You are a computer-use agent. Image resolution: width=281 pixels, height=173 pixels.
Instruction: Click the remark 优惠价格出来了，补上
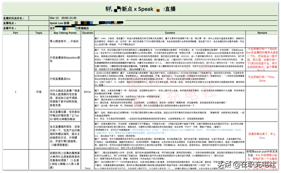262,134
